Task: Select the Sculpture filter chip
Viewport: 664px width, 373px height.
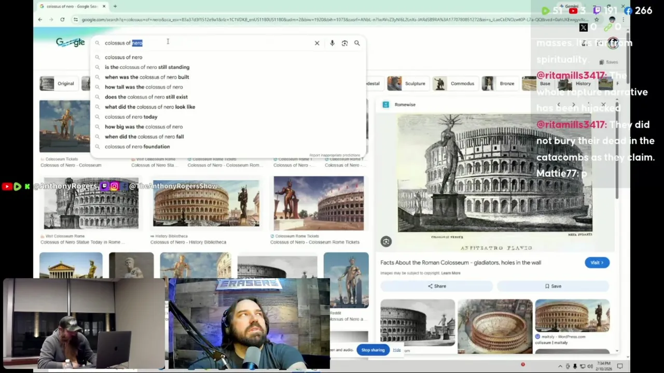Action: point(408,83)
